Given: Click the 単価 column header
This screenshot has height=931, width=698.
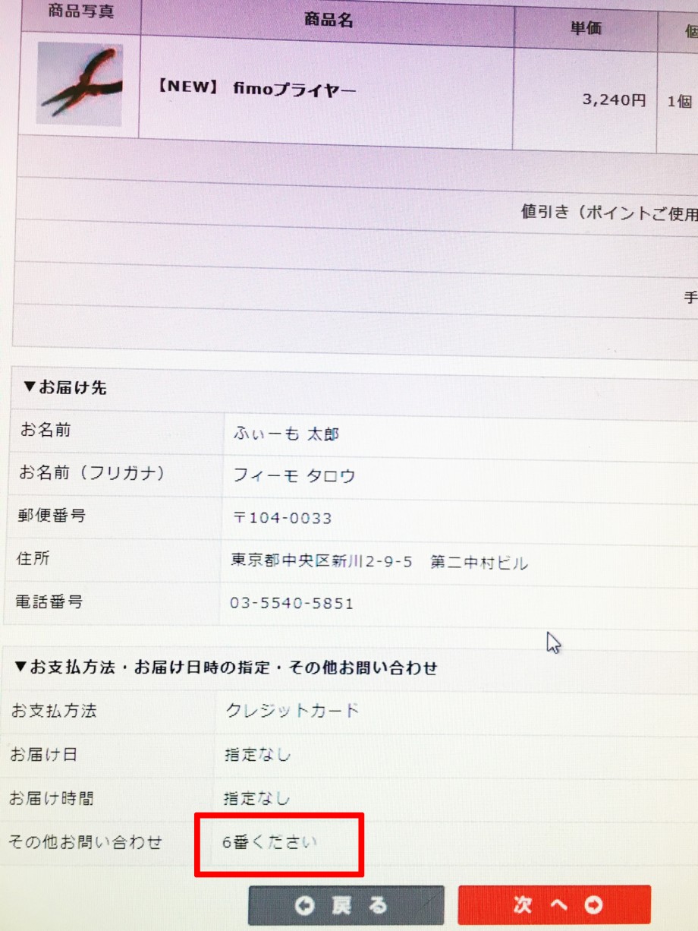Looking at the screenshot, I should click(586, 28).
